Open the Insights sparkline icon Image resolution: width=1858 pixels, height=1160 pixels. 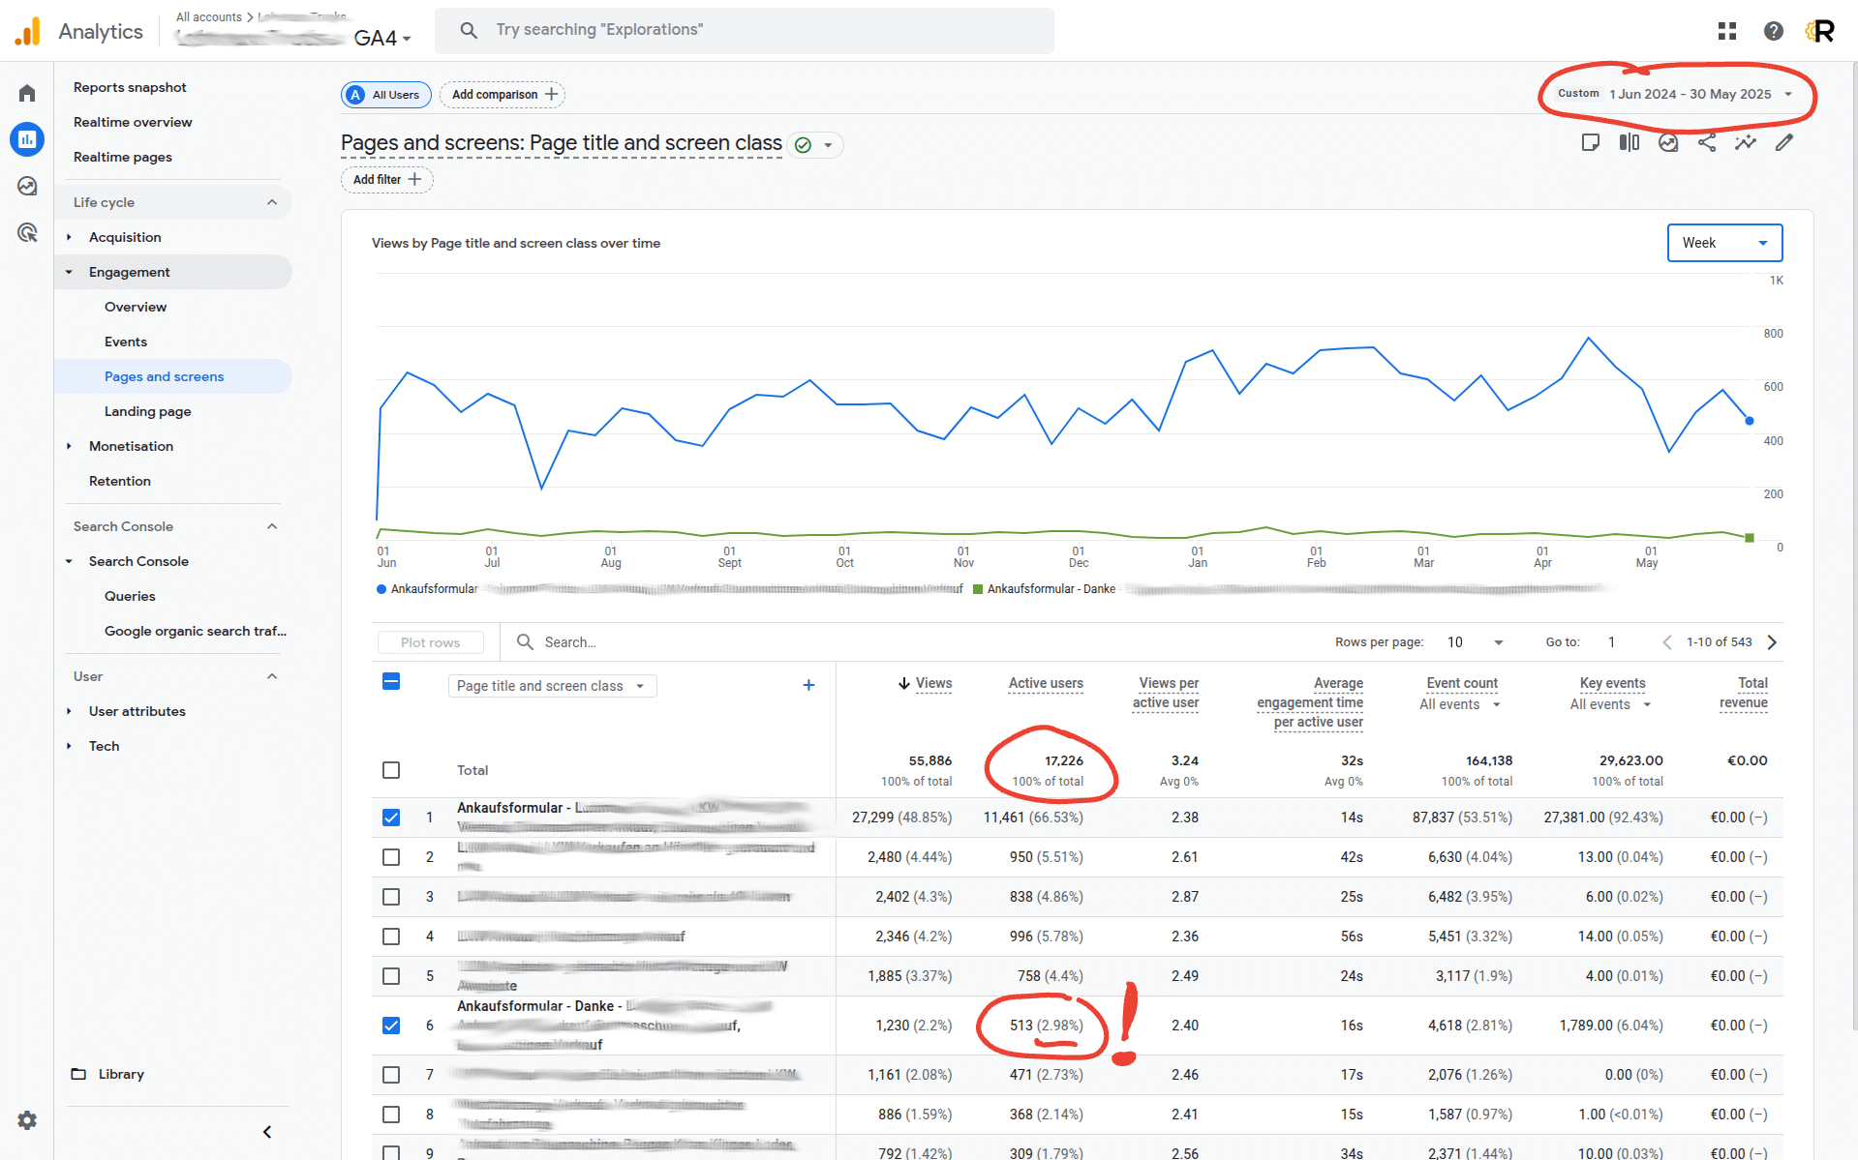[1745, 143]
